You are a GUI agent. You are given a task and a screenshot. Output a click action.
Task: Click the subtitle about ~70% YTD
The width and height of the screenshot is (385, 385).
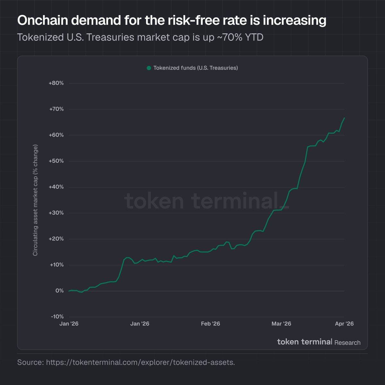tap(140, 38)
